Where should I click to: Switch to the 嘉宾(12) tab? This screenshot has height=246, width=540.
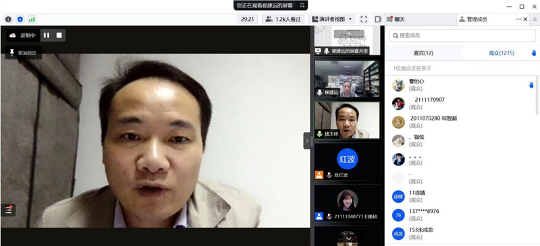click(423, 53)
